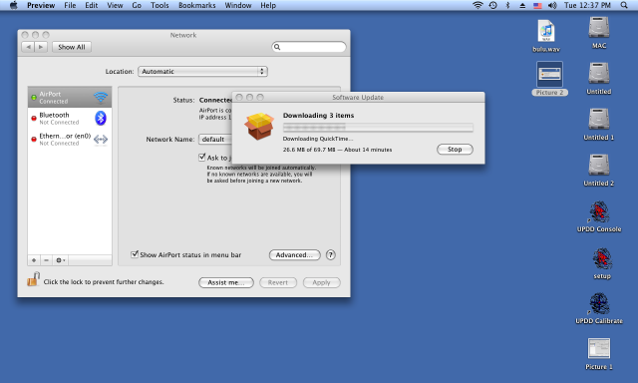The height and width of the screenshot is (383, 638).
Task: Click the volume speaker icon
Action: click(x=552, y=5)
